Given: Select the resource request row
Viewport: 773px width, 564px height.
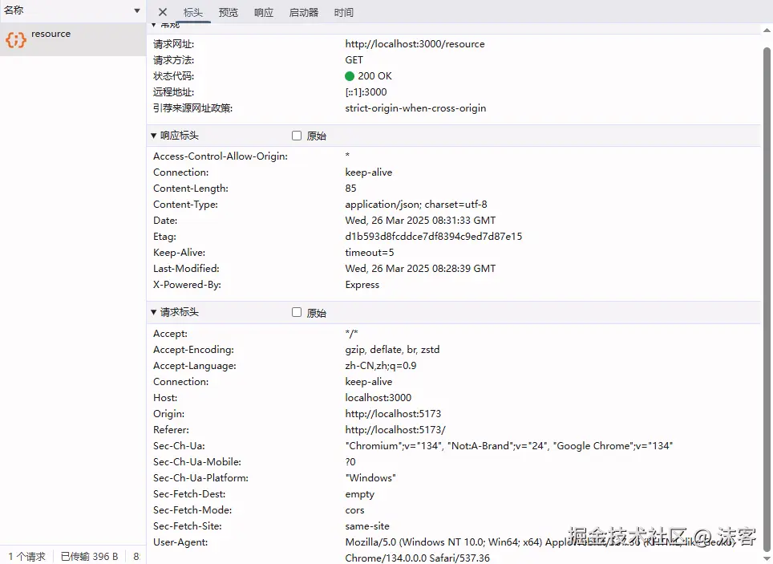Looking at the screenshot, I should tap(73, 39).
